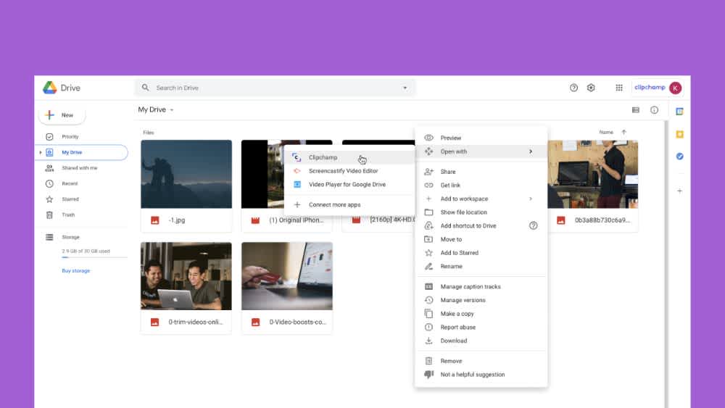Click the (1) Original iPhon... file name
Image resolution: width=725 pixels, height=408 pixels.
pyautogui.click(x=297, y=220)
